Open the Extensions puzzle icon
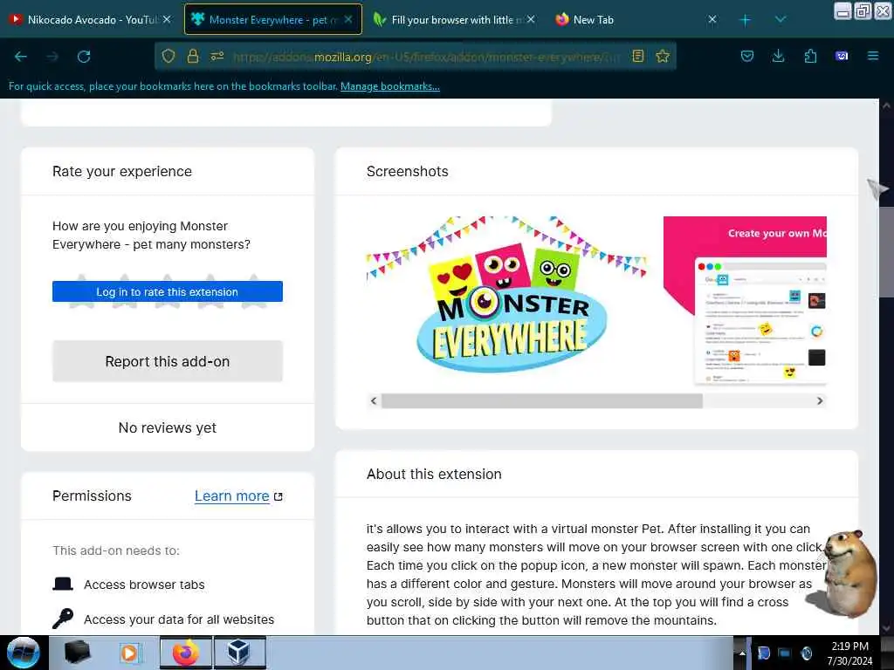The height and width of the screenshot is (670, 894). 810,56
